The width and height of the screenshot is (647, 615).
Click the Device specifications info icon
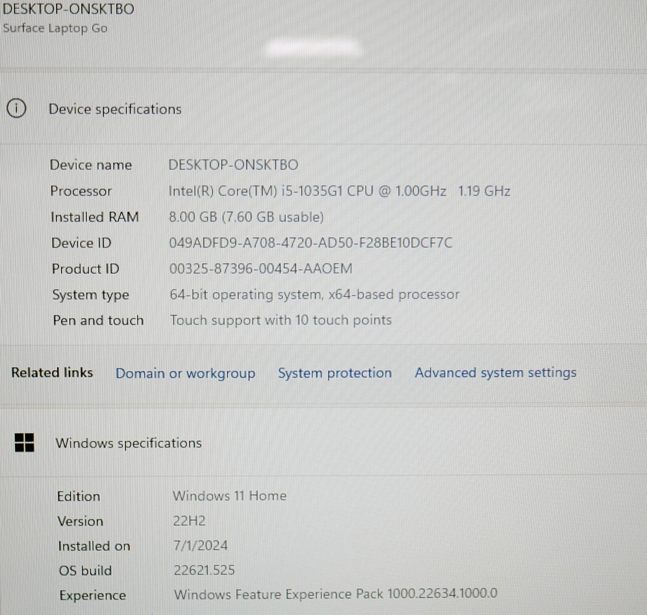[17, 109]
